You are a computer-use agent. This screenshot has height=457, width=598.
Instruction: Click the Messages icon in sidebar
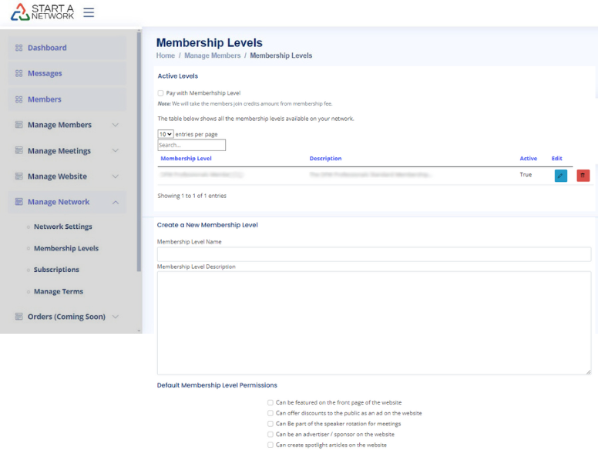[x=19, y=74]
